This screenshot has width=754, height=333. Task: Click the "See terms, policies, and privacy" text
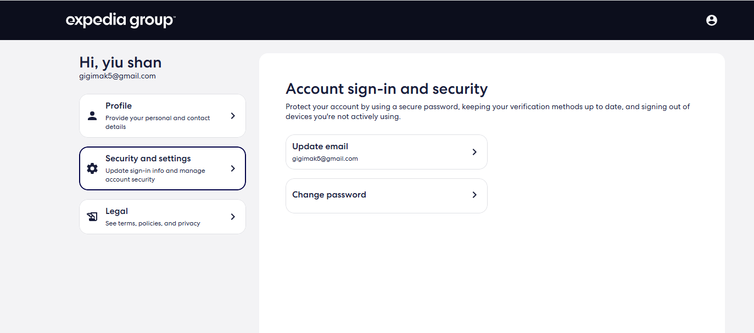coord(153,223)
